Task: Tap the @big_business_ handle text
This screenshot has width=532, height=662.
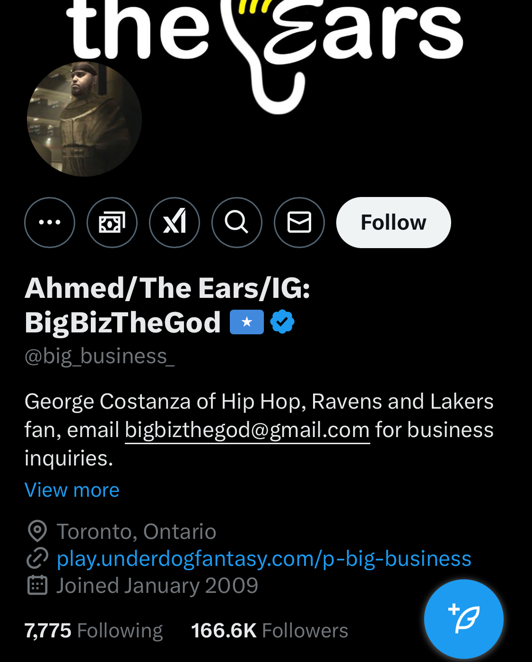Action: click(x=99, y=356)
